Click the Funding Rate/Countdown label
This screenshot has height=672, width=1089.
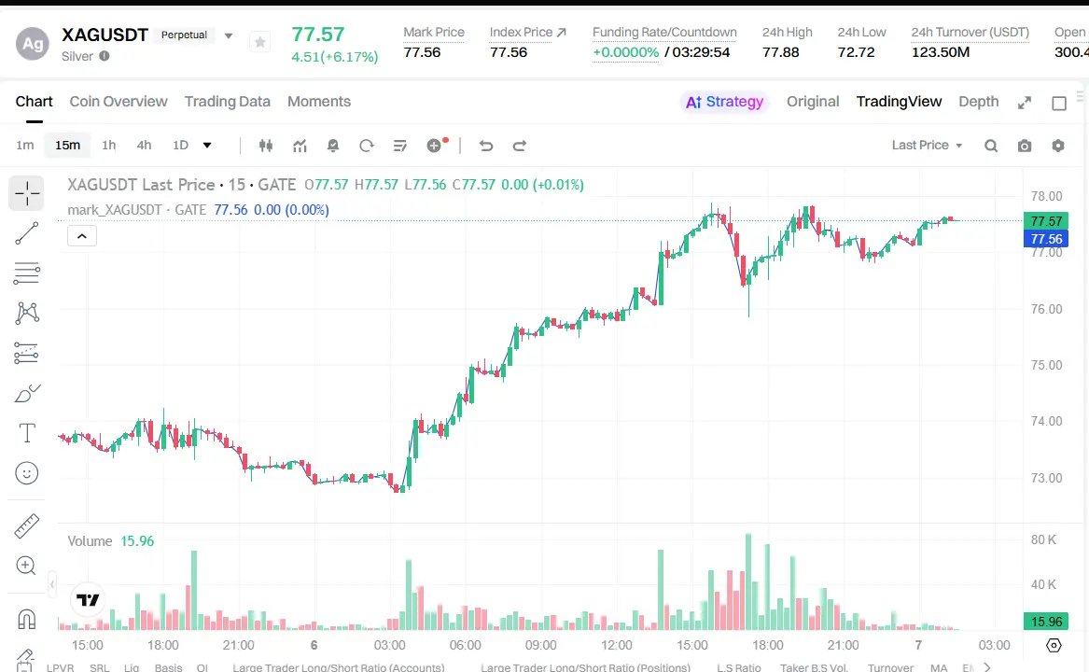click(664, 32)
